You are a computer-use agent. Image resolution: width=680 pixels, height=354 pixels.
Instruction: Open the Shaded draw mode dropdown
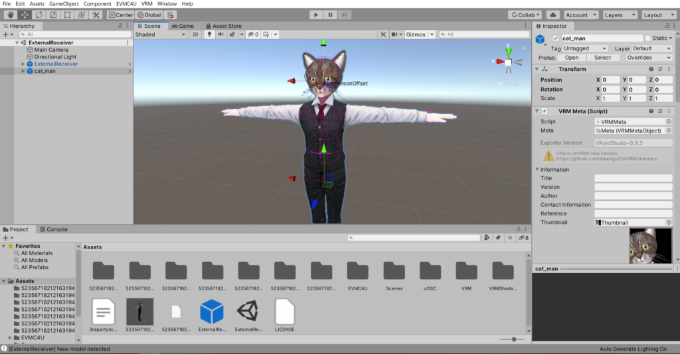160,34
